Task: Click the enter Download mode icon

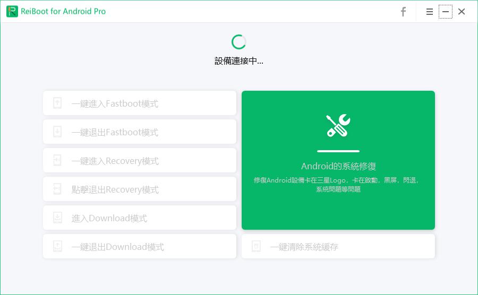Action: (x=57, y=218)
